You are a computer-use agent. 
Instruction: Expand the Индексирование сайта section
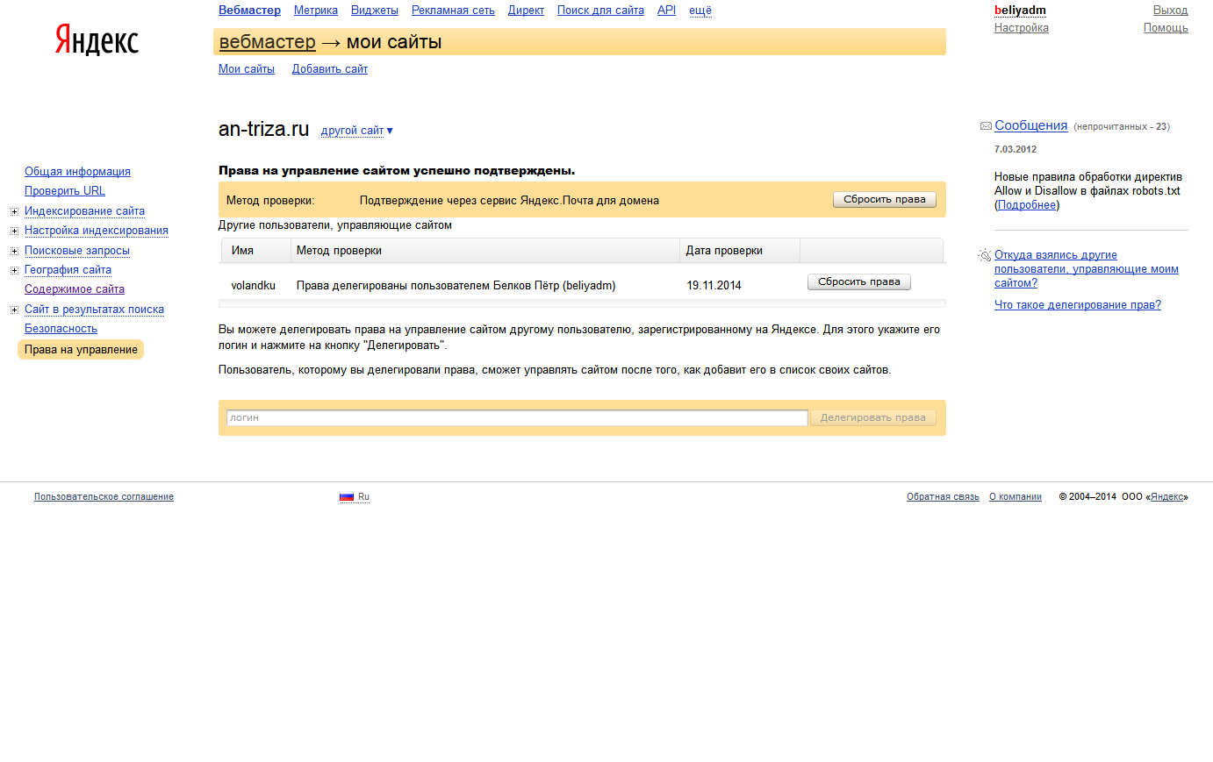pyautogui.click(x=14, y=211)
